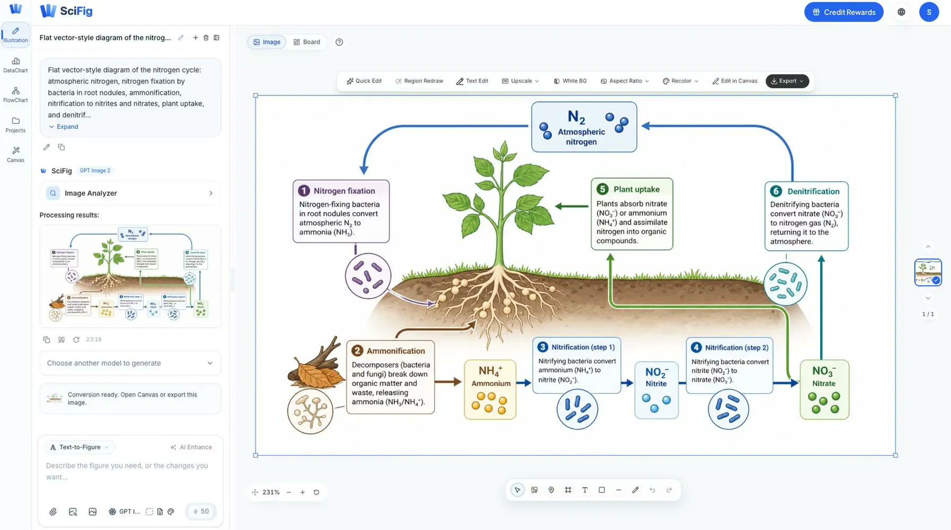Click the attachment paperclip icon

coord(53,511)
